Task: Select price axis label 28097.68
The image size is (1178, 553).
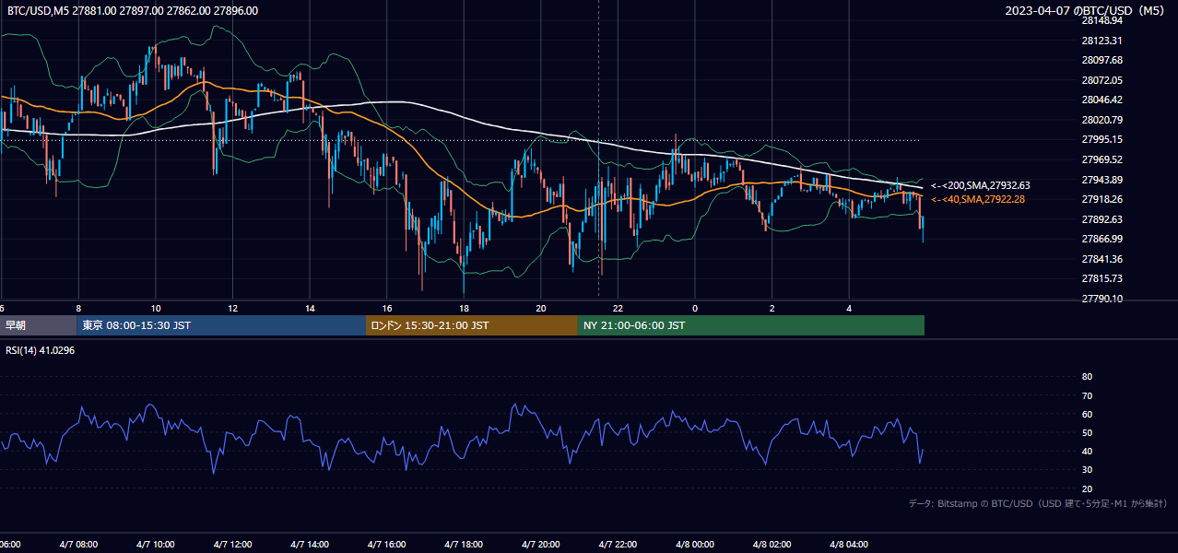Action: [1101, 60]
